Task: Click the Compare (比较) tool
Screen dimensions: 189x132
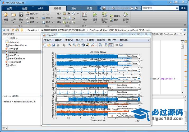Action: tap(31, 18)
